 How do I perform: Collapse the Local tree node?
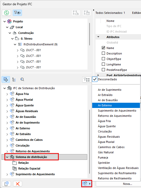pos(7,27)
